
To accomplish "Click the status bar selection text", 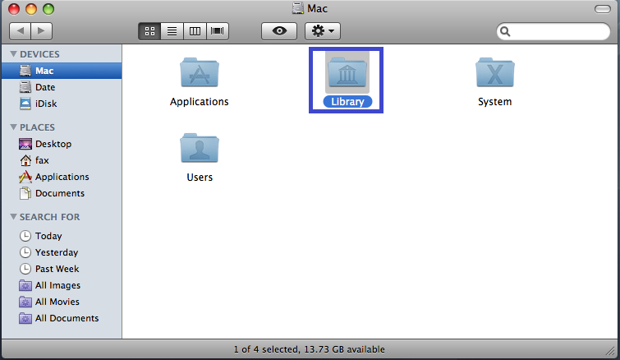I will (310, 349).
